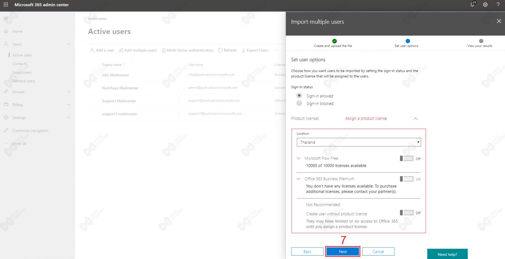The image size is (505, 259).
Task: Expand the Microsoft Flow Free chevron
Action: pos(299,158)
